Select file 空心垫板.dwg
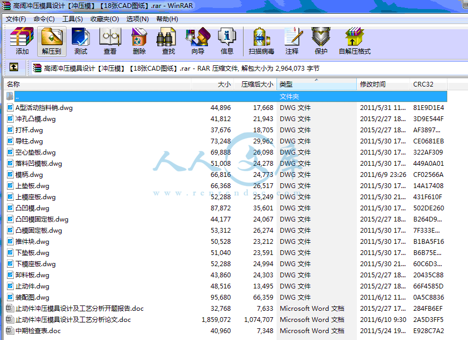 36,152
